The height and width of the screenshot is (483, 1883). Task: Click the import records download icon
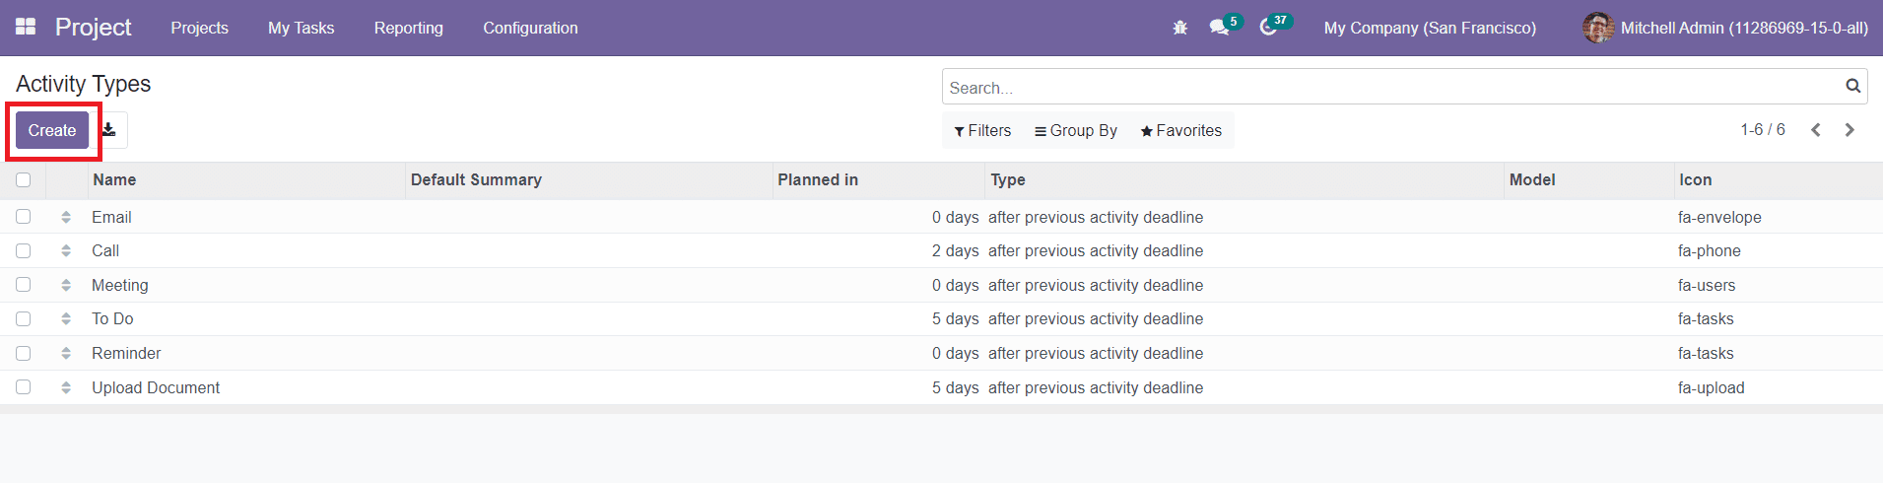(109, 130)
